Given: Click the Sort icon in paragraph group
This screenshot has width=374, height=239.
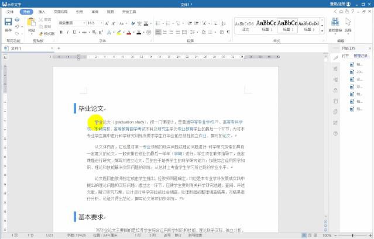Looking at the screenshot, I should point(223,23).
